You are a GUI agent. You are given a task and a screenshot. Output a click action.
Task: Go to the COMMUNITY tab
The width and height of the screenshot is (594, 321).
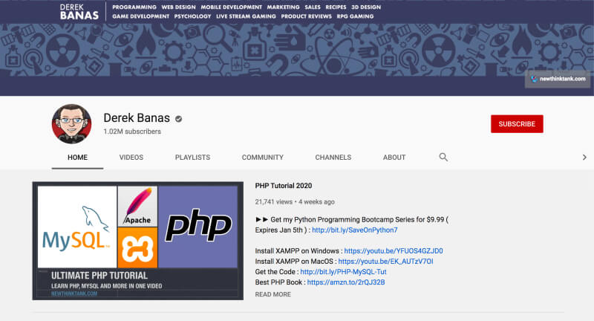click(263, 158)
